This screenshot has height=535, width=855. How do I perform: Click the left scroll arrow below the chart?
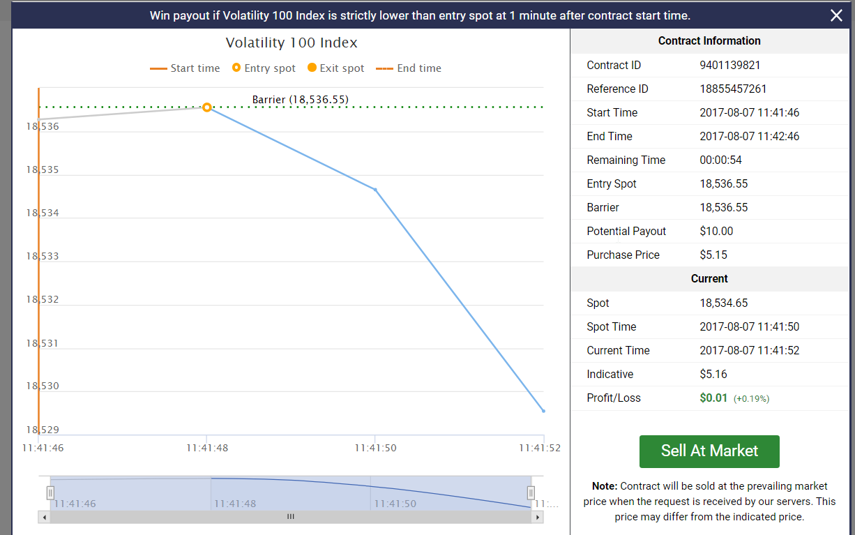[45, 516]
